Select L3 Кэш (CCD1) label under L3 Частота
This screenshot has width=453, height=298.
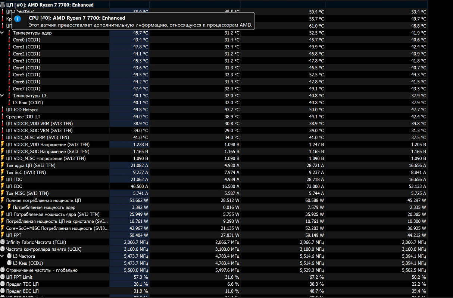click(28, 263)
